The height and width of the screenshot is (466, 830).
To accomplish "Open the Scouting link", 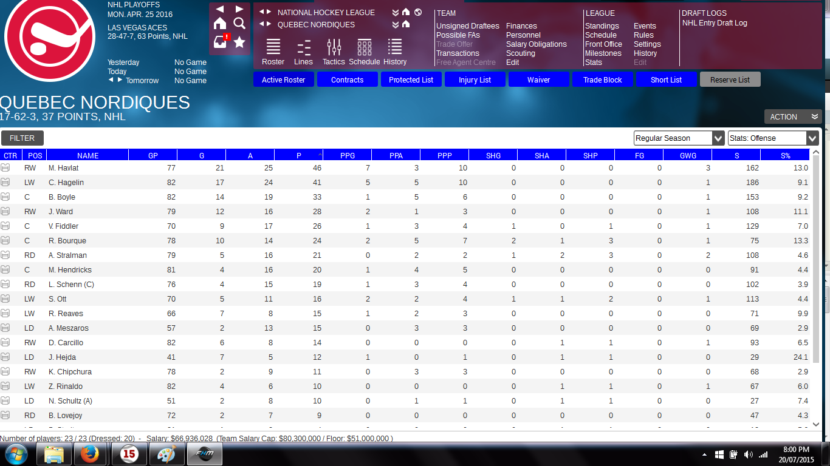I will coord(521,53).
